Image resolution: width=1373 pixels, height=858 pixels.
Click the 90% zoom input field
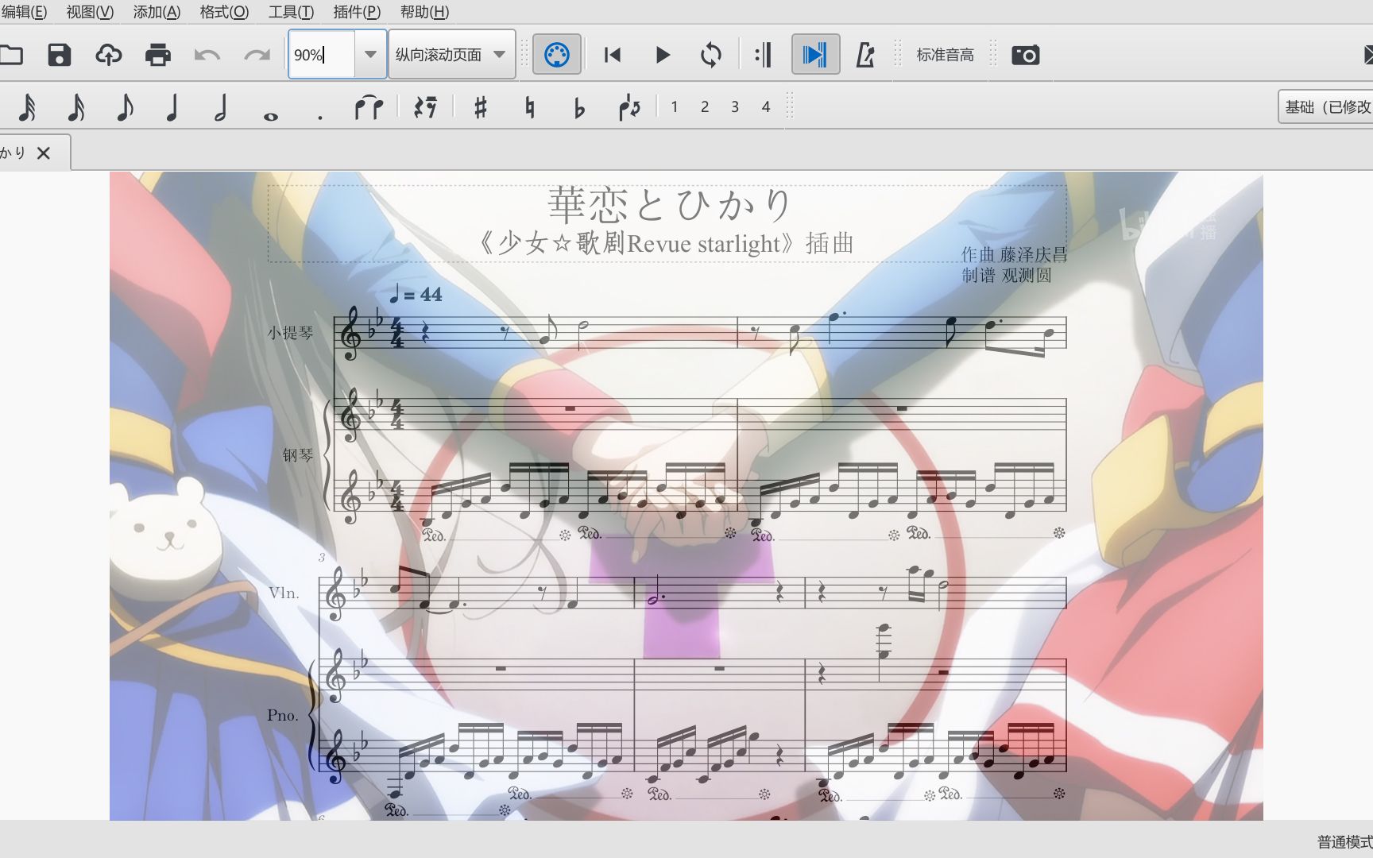(x=322, y=55)
